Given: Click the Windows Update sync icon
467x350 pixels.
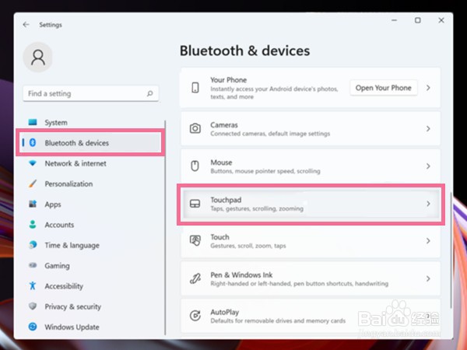Looking at the screenshot, I should [x=33, y=327].
